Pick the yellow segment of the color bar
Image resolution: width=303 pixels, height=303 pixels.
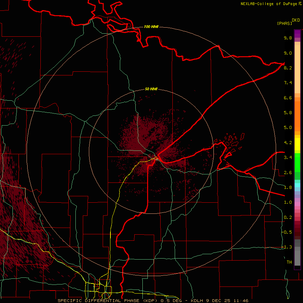pyautogui.click(x=297, y=144)
